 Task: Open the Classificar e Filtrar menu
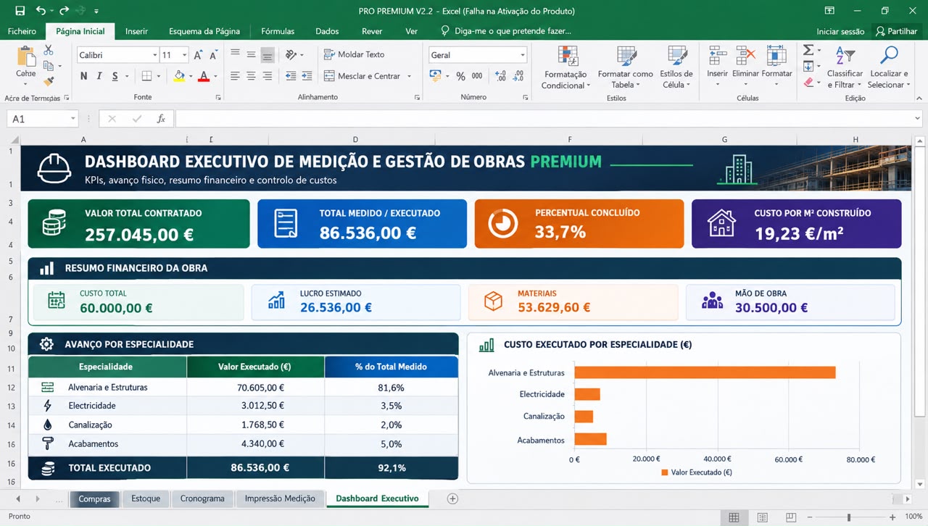pyautogui.click(x=845, y=67)
